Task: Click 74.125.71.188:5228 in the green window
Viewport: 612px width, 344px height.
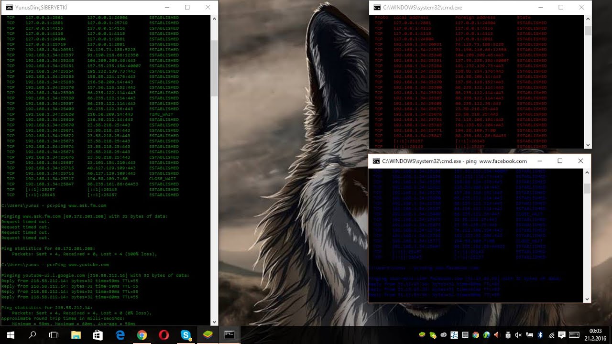Action: (x=111, y=50)
